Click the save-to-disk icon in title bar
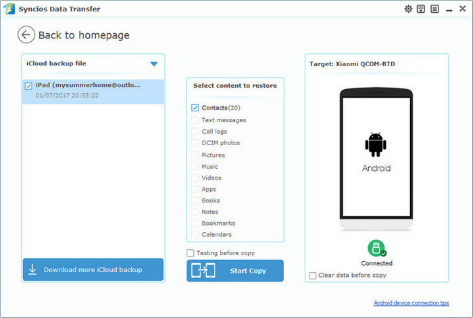 (421, 9)
